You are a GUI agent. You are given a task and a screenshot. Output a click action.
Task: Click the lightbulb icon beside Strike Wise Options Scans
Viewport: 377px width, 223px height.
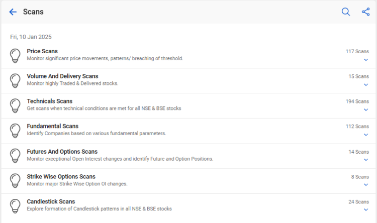click(16, 181)
